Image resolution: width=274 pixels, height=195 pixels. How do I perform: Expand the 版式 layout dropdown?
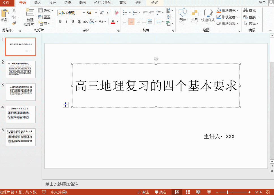[x=52, y=10]
